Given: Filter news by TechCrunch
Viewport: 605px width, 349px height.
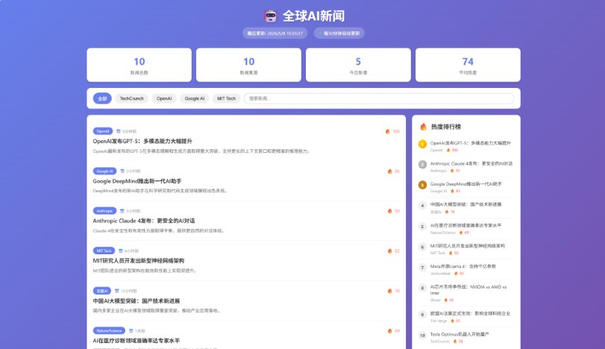Looking at the screenshot, I should [x=131, y=98].
